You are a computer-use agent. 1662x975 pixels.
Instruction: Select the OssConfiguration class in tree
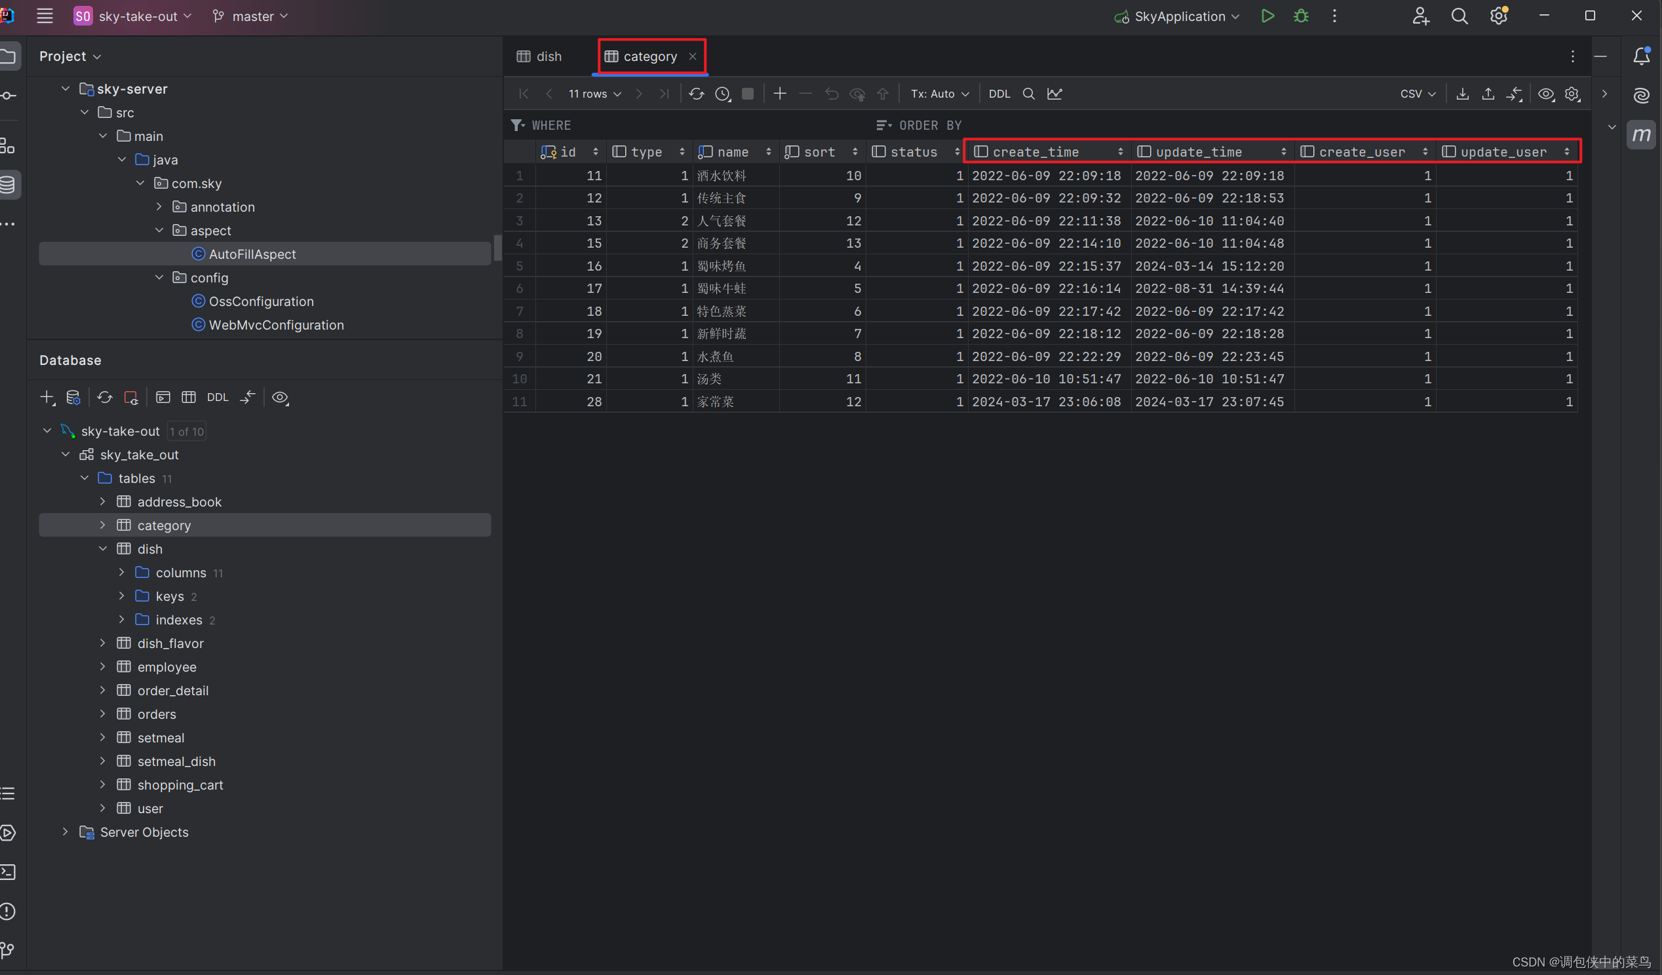261,301
